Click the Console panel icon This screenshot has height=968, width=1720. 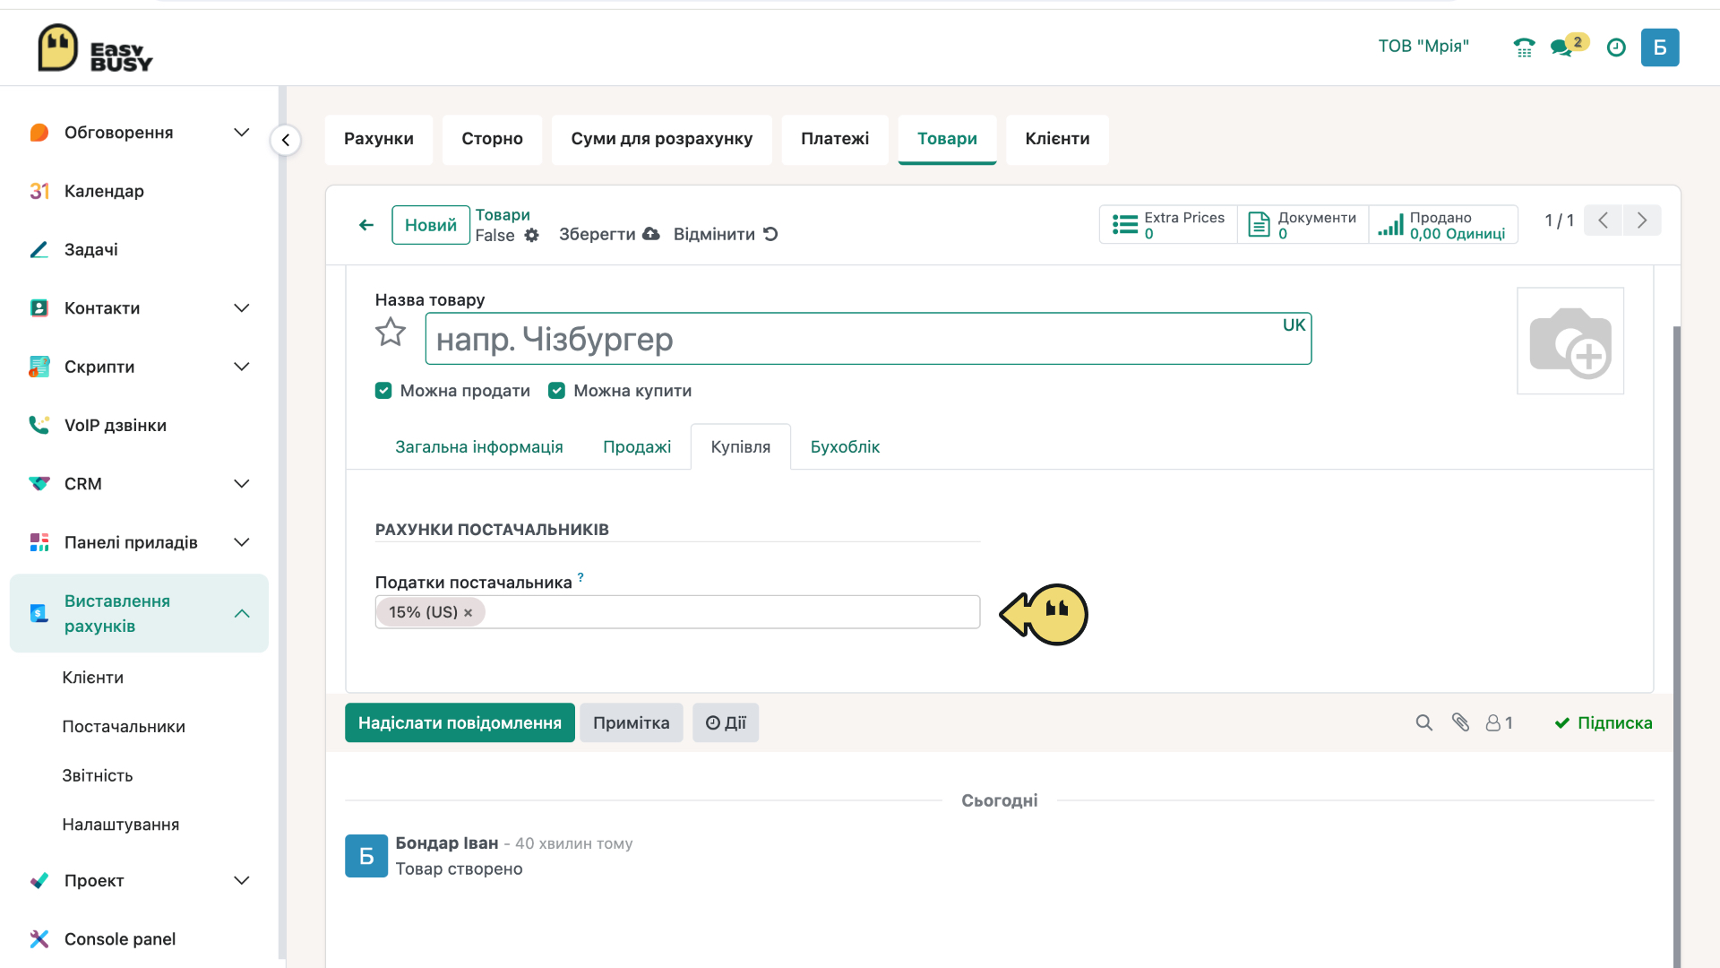click(x=39, y=938)
